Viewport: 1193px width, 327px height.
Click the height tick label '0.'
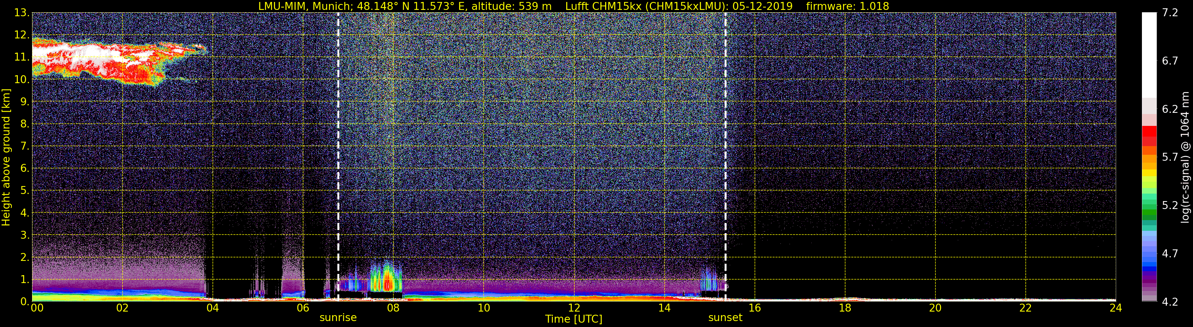pyautogui.click(x=25, y=302)
